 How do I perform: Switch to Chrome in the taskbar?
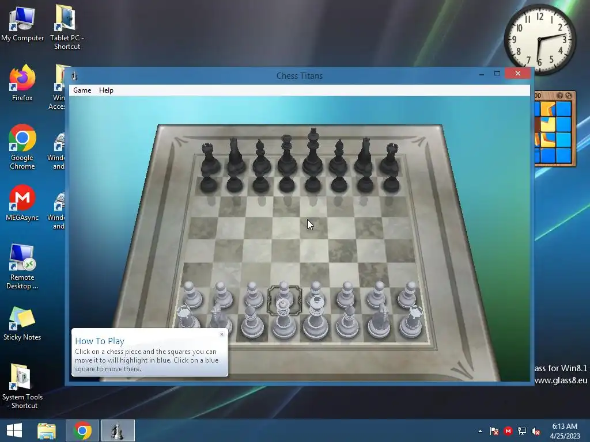click(x=82, y=430)
